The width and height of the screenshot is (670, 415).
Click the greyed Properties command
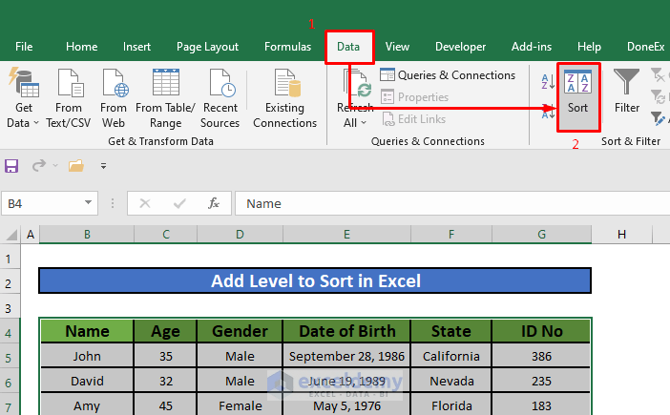pos(414,97)
